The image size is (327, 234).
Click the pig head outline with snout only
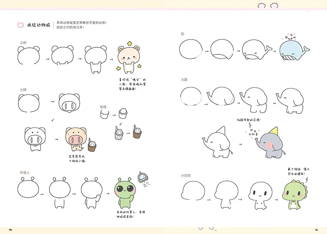pos(69,103)
